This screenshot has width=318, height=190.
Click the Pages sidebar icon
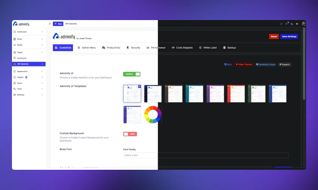click(15, 52)
